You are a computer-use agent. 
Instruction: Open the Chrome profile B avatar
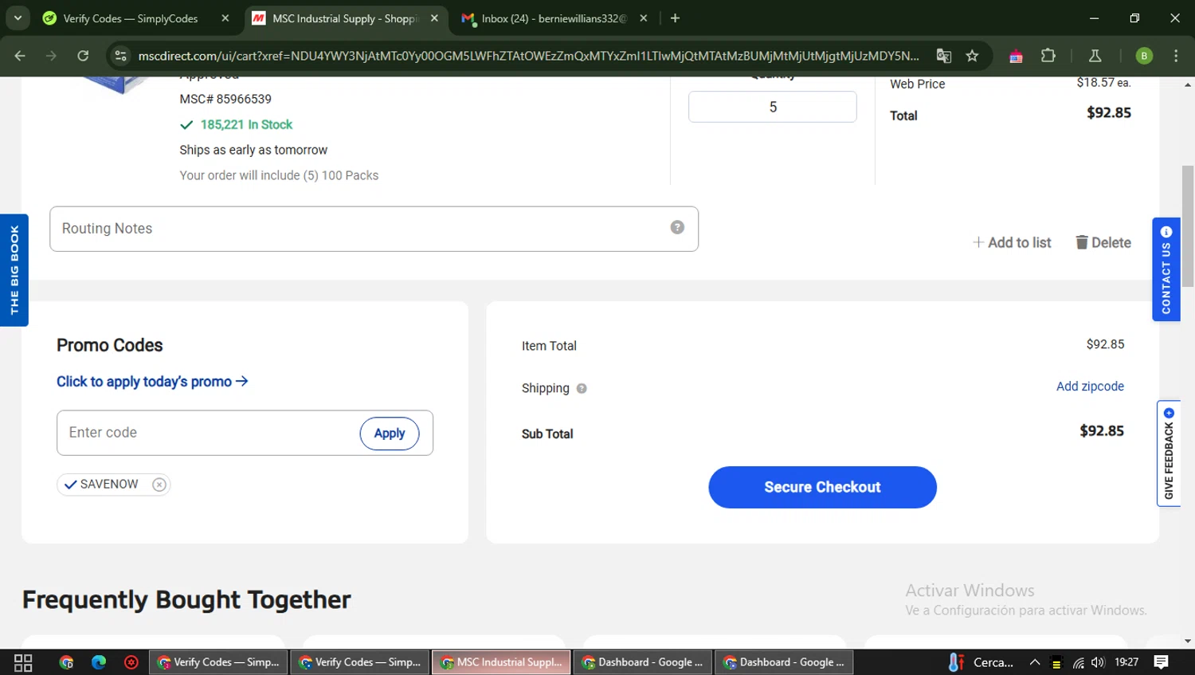pos(1144,56)
